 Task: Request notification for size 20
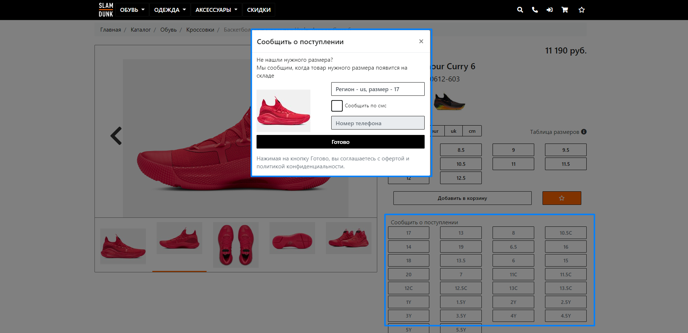[408, 275]
